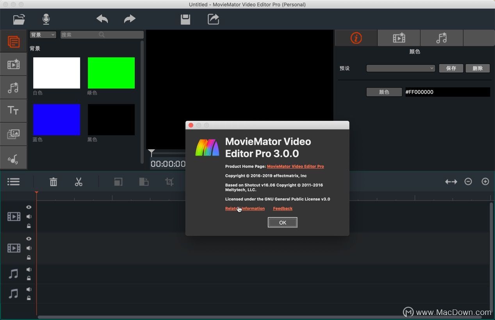This screenshot has height=320, width=495.
Task: Open a project with the folder icon
Action: tap(19, 19)
